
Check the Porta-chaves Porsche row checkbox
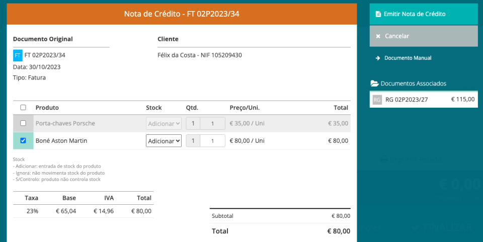click(23, 123)
